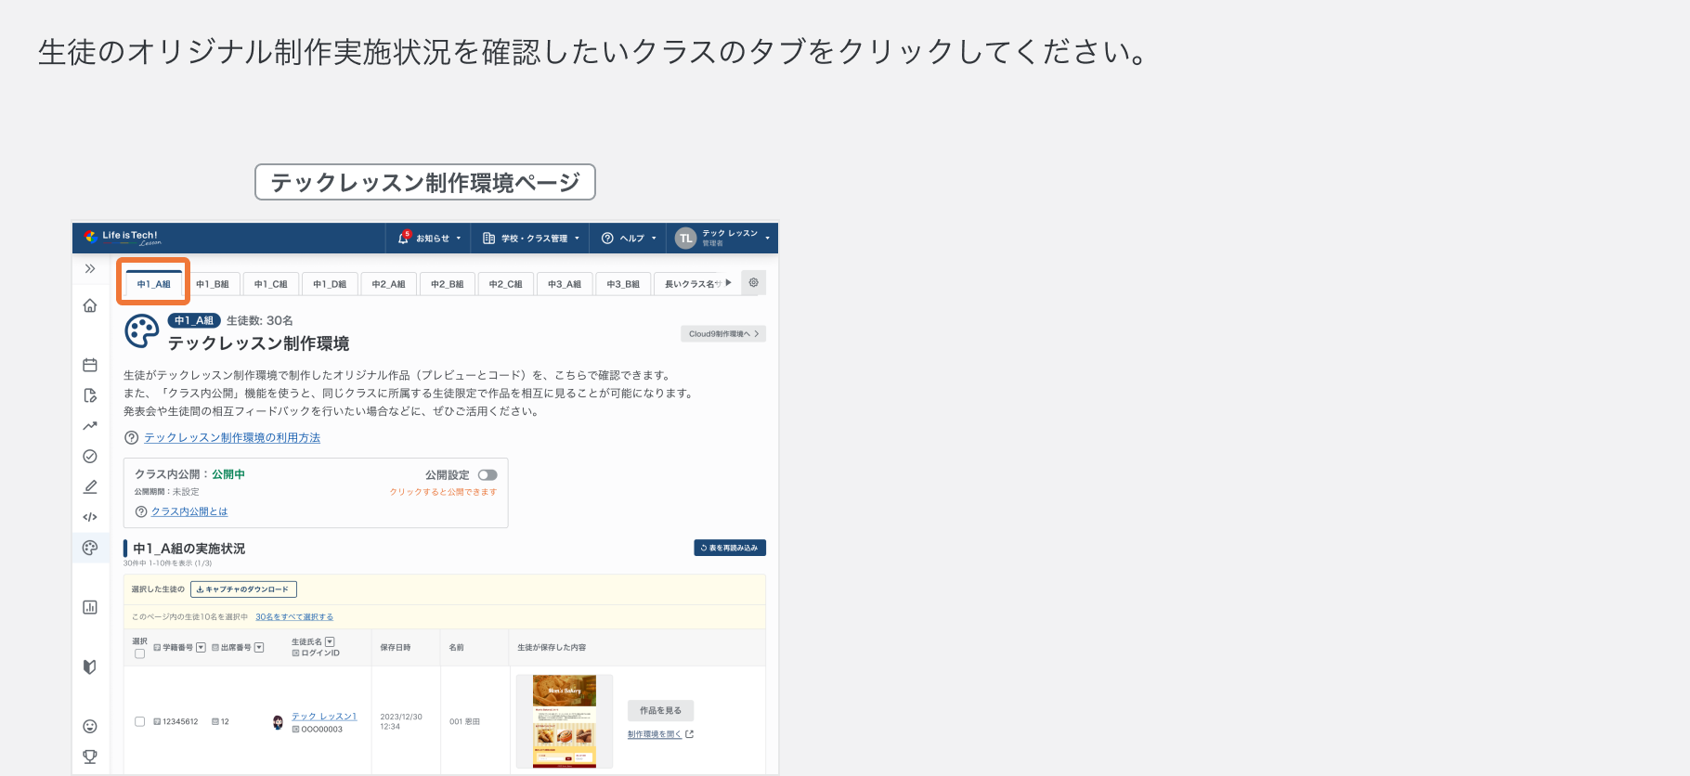Check the select-all checkbox under 選択 header
The height and width of the screenshot is (776, 1690).
(x=139, y=653)
